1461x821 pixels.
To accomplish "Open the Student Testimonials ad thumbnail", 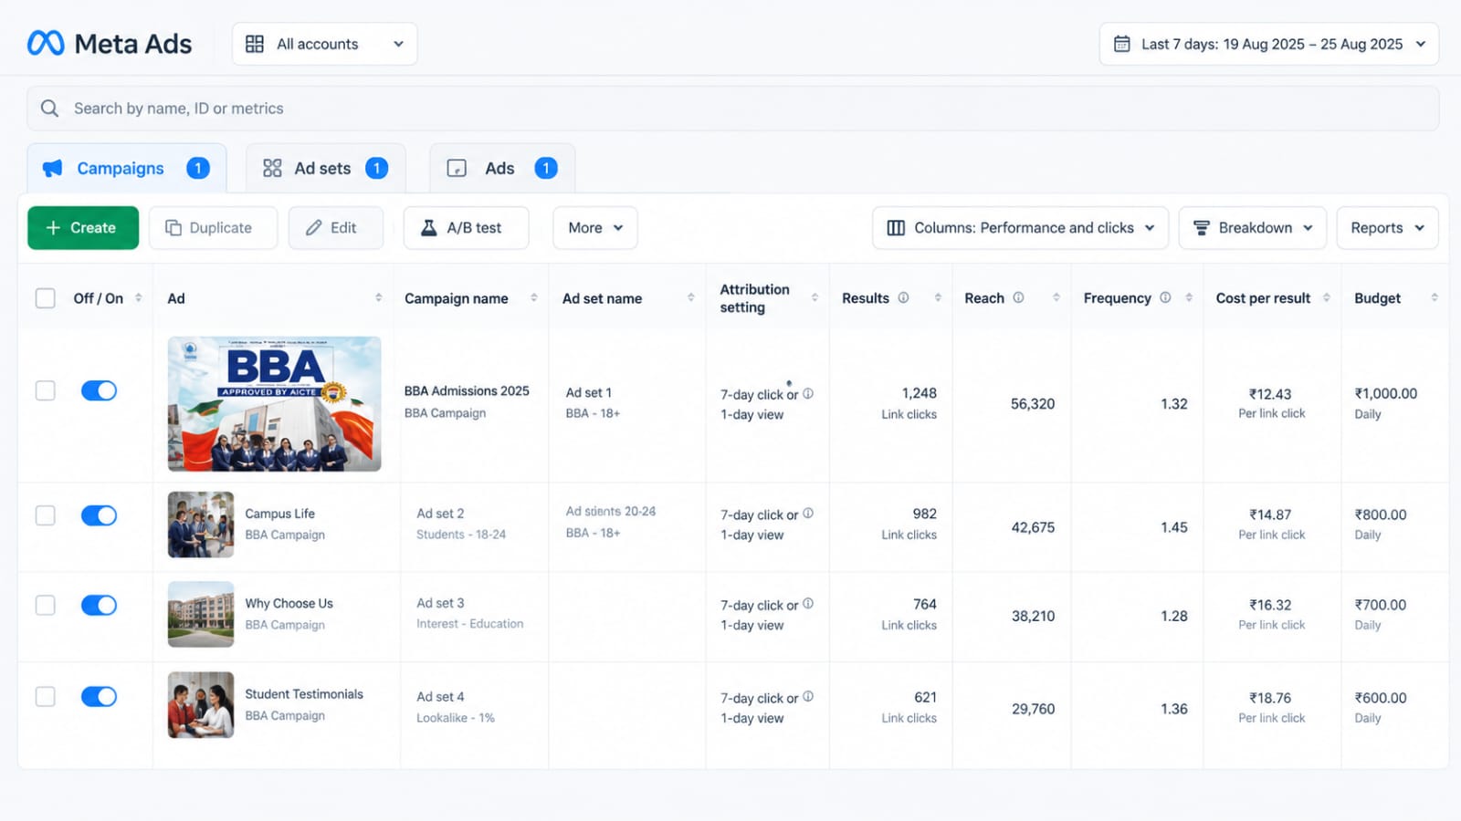I will tap(201, 705).
